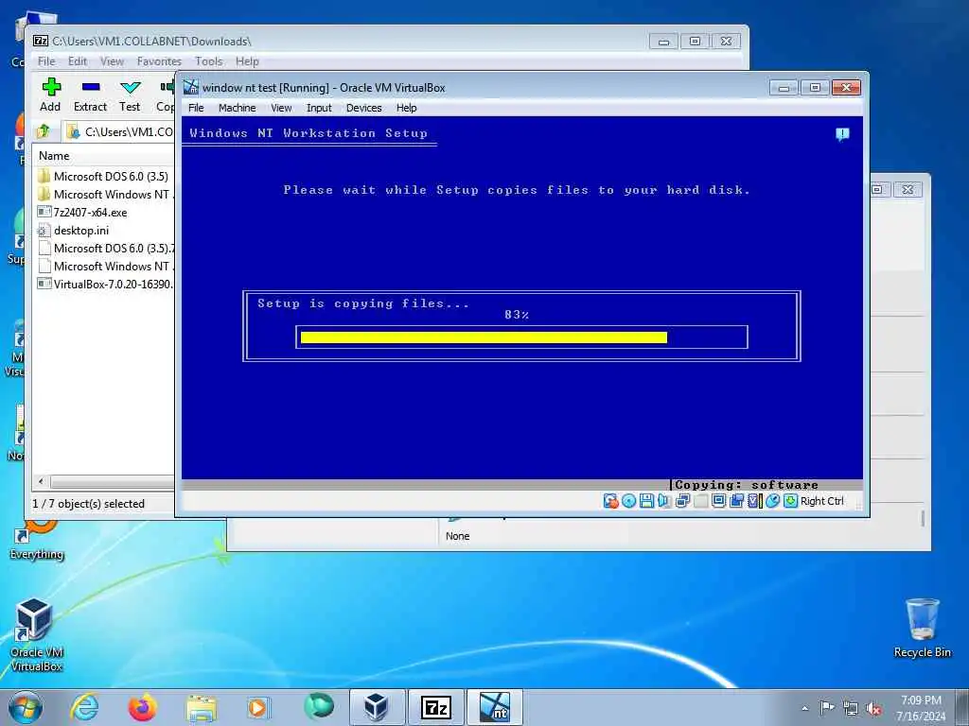The width and height of the screenshot is (969, 726).
Task: Open the View menu in VirtualBox VM window
Action: 281,108
